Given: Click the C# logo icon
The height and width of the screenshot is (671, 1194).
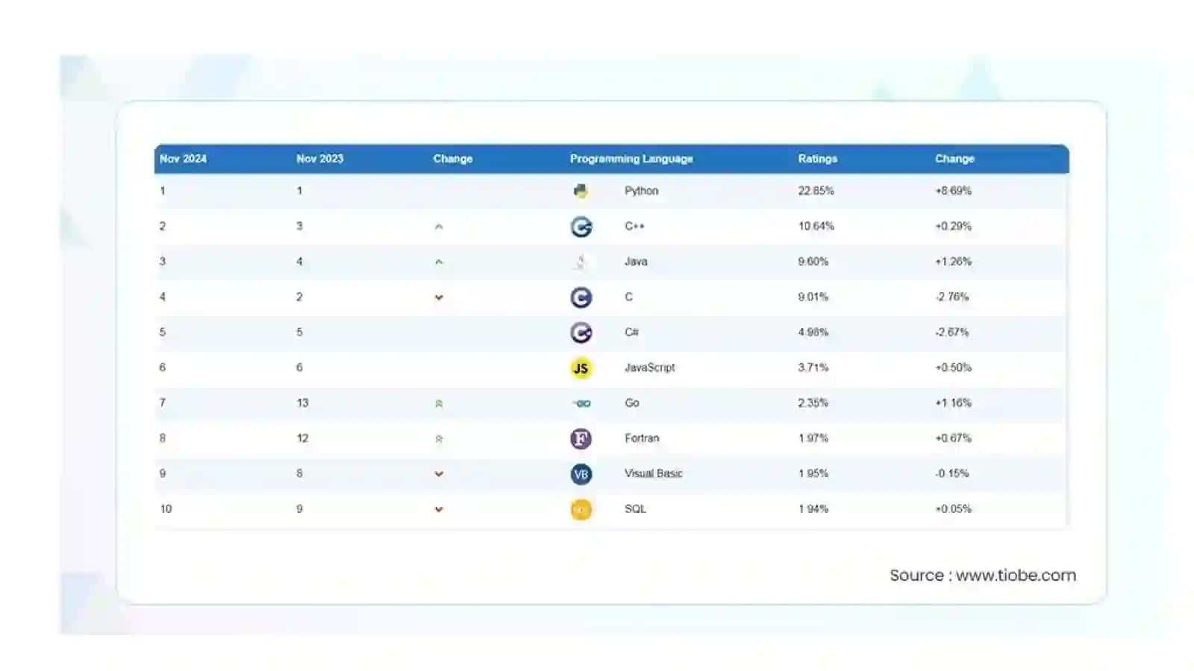Looking at the screenshot, I should tap(581, 333).
